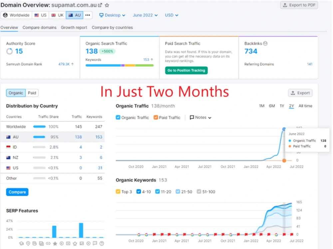Click the question mark SERP feature icon

click(102, 243)
